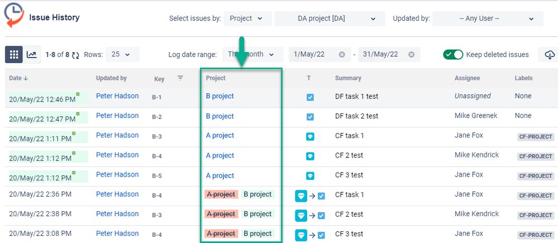Click assignee 'Mike Greenek'

(476, 115)
